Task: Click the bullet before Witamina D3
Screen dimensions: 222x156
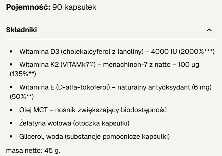Action: (11, 52)
